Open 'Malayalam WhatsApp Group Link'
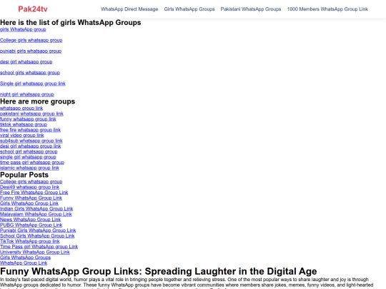Viewport: 386px width, 289px height. (x=36, y=214)
